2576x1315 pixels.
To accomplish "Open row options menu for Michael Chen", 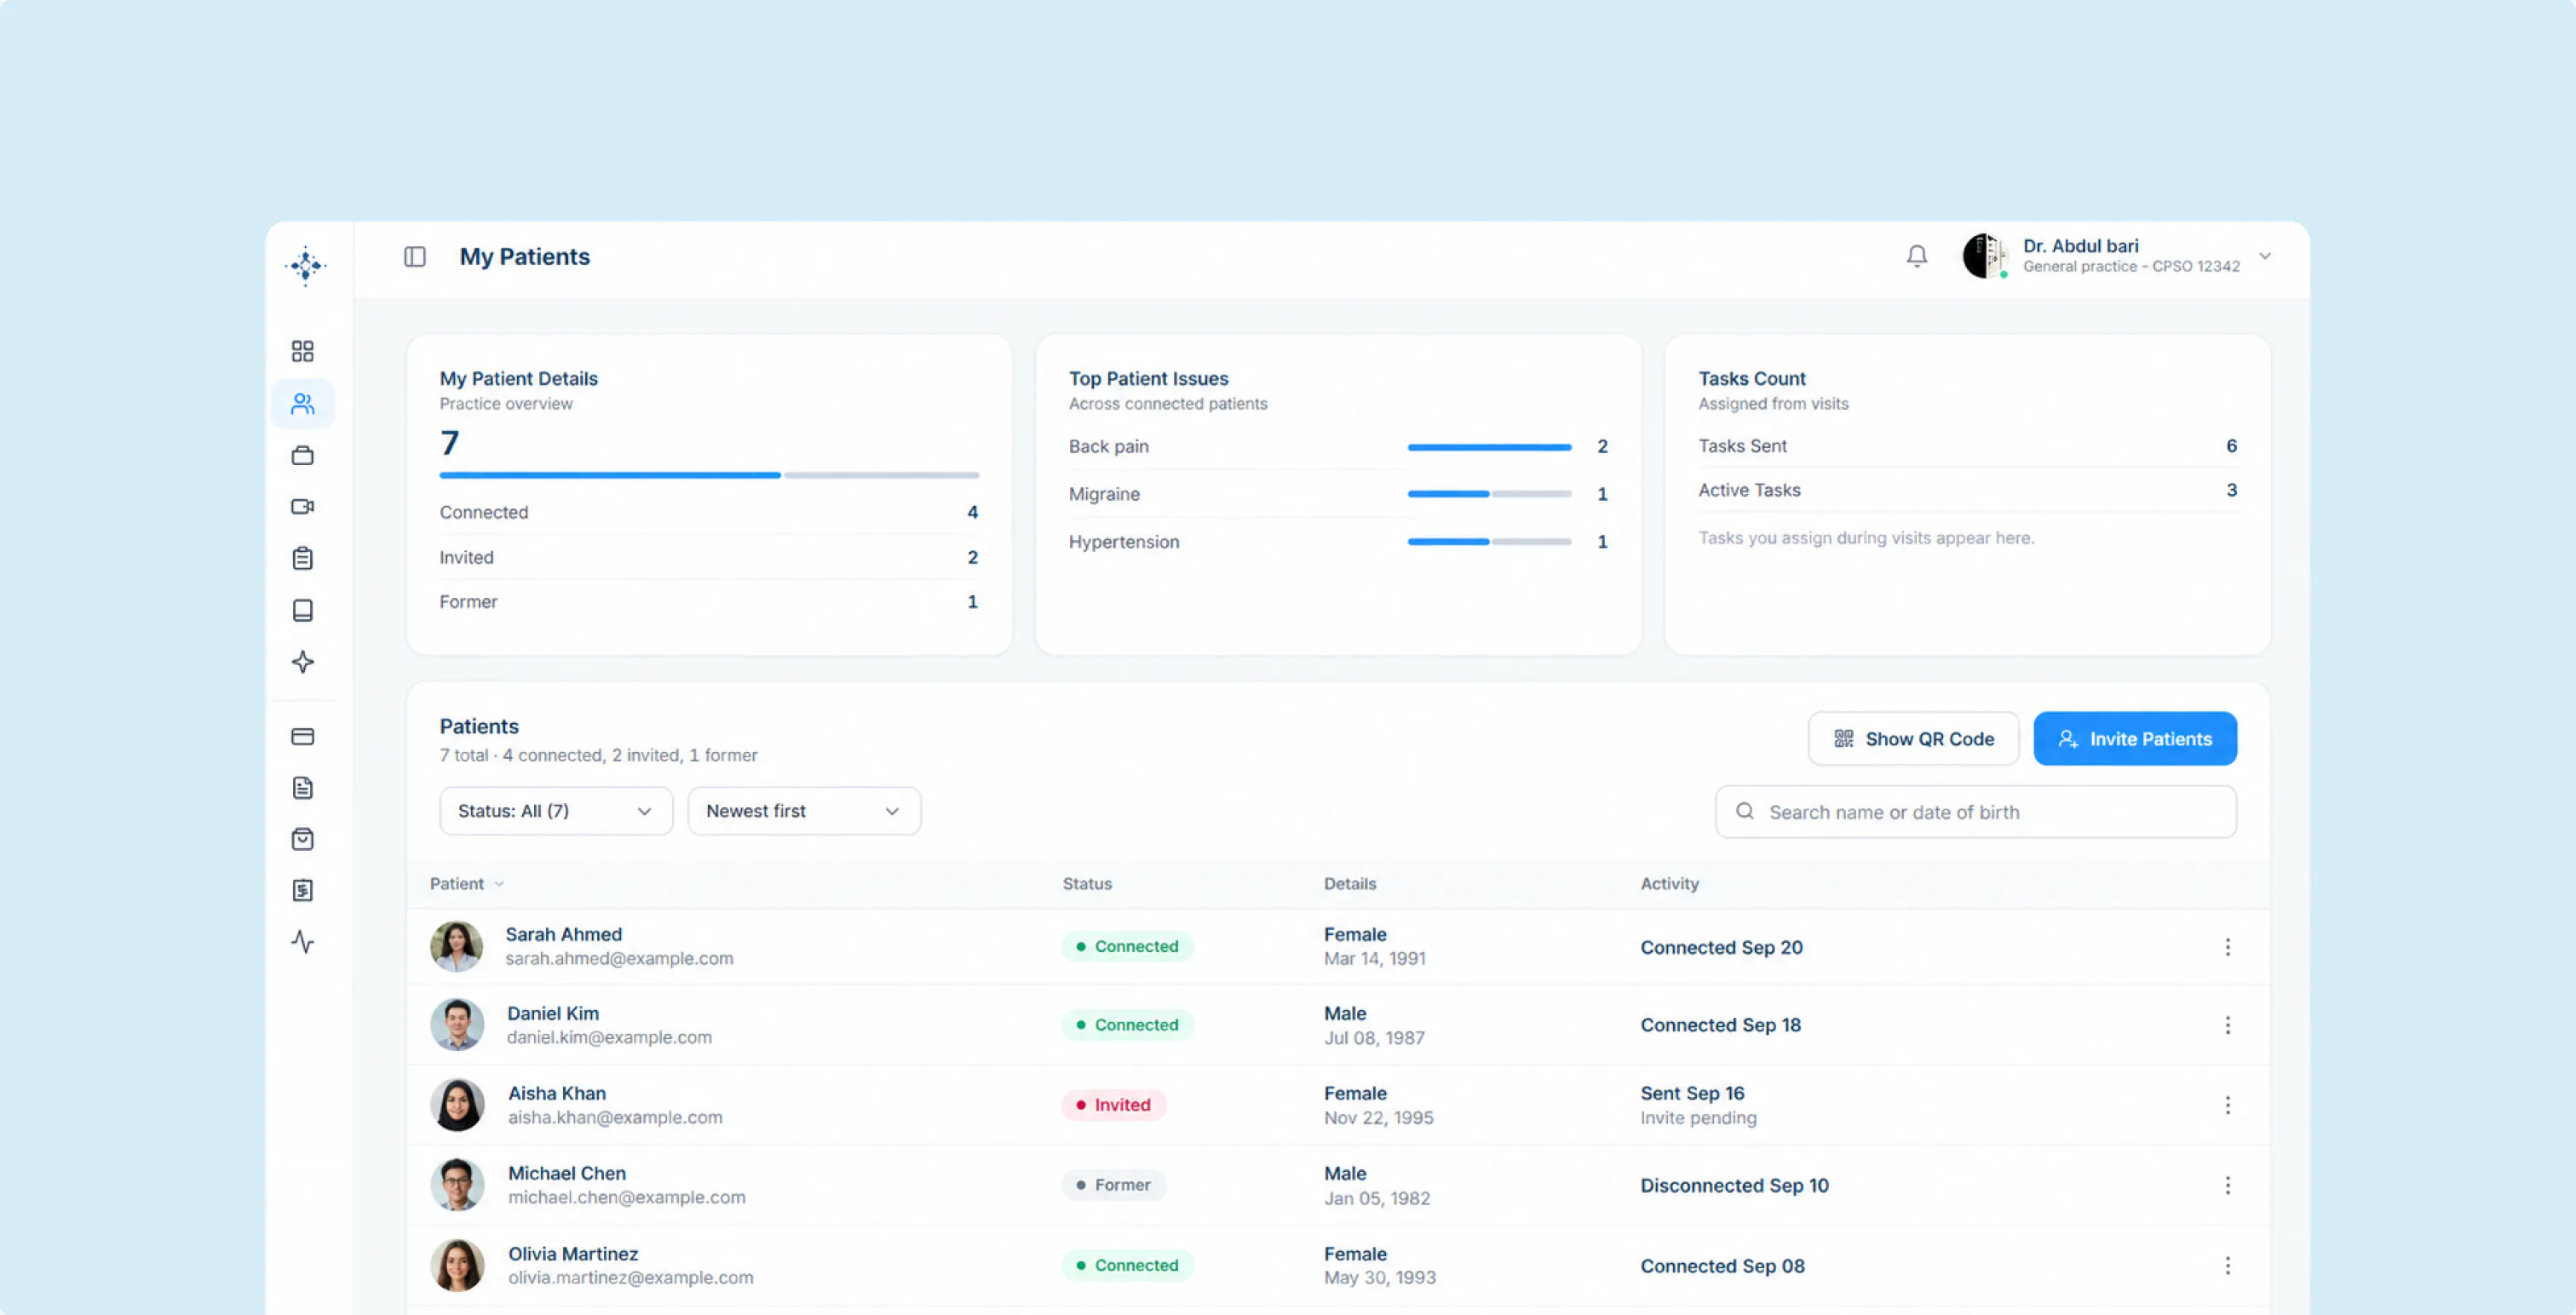I will tap(2227, 1185).
